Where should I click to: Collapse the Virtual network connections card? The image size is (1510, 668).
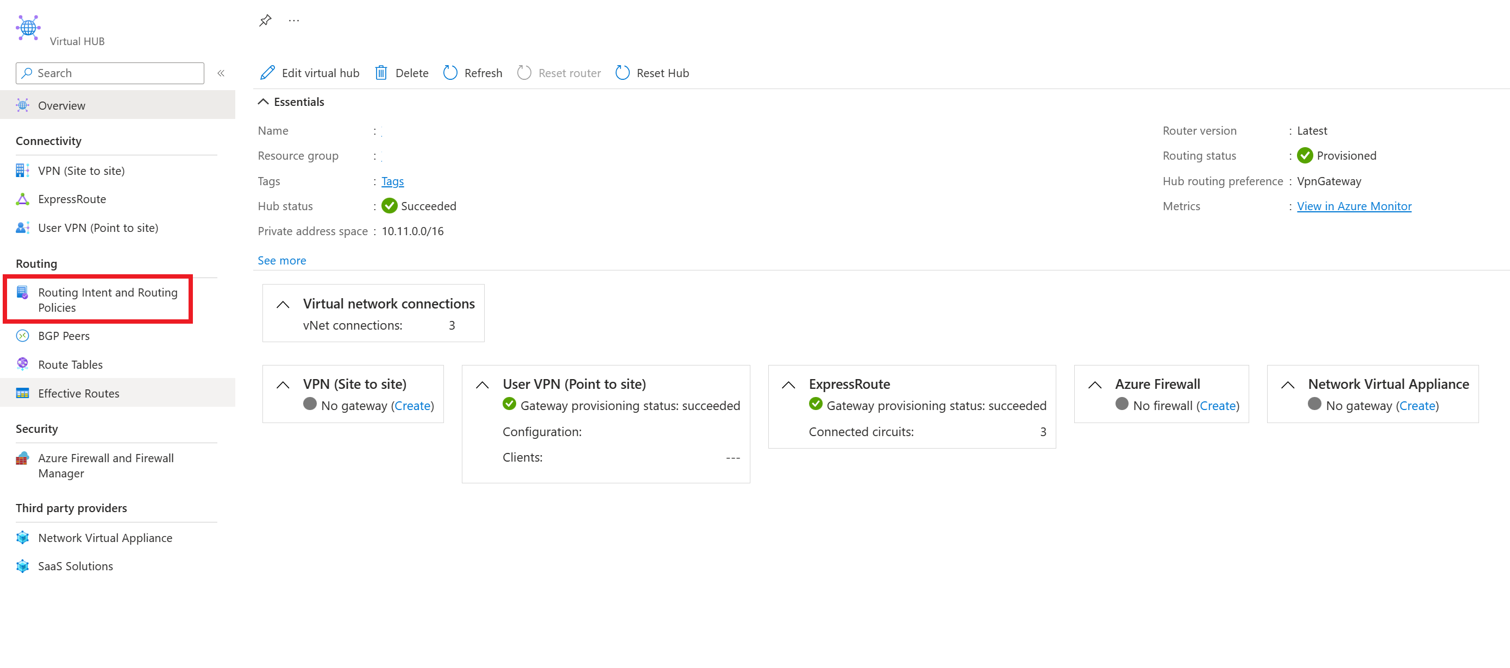click(x=283, y=304)
